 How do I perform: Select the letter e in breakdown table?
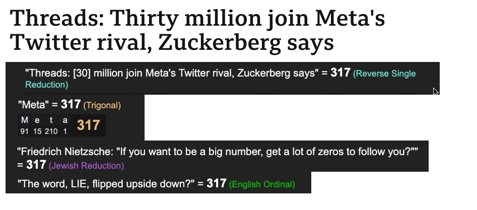click(x=37, y=121)
